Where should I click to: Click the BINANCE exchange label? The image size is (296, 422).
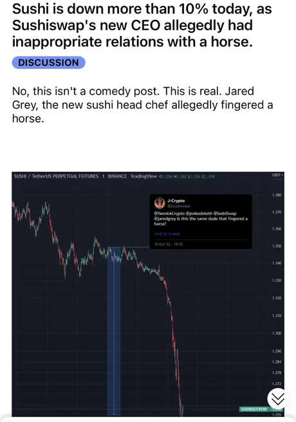coord(117,176)
